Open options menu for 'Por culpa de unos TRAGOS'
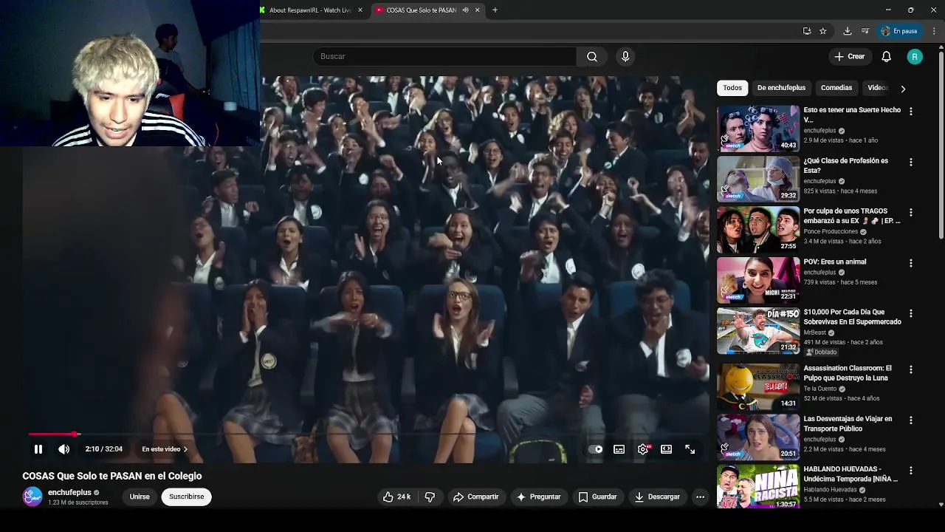The image size is (945, 532). point(911,213)
